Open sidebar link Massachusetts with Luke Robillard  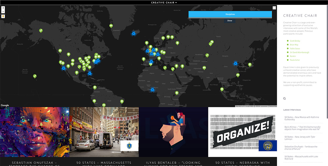[x=301, y=158]
